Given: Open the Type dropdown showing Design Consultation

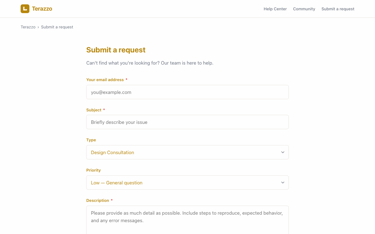Looking at the screenshot, I should coord(187,152).
